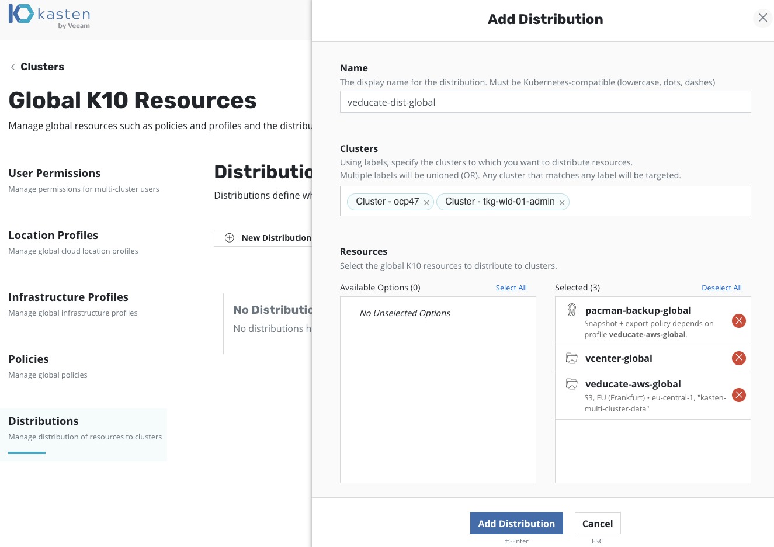The height and width of the screenshot is (547, 774).
Task: Focus the Clusters label selection field
Action: [x=546, y=201]
